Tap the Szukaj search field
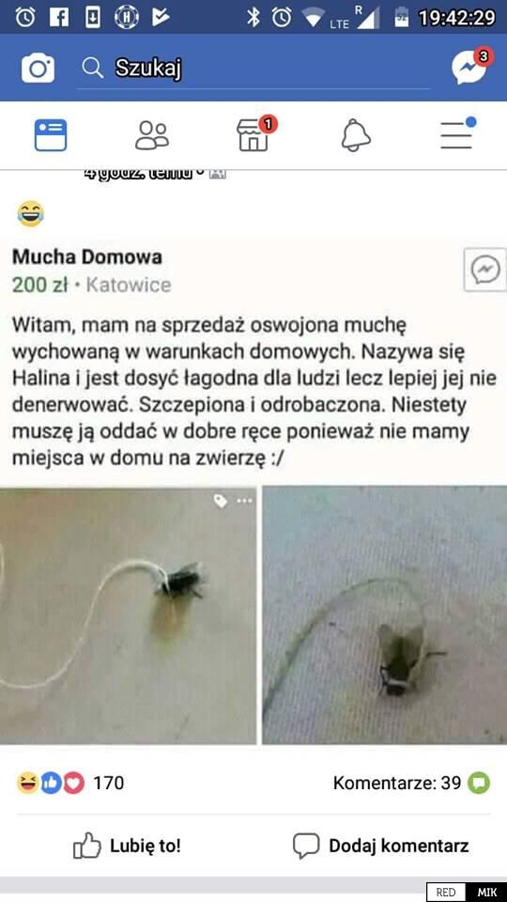The image size is (507, 902). coord(253,69)
